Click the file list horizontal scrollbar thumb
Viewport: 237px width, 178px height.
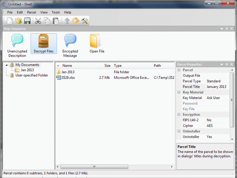tap(94, 167)
